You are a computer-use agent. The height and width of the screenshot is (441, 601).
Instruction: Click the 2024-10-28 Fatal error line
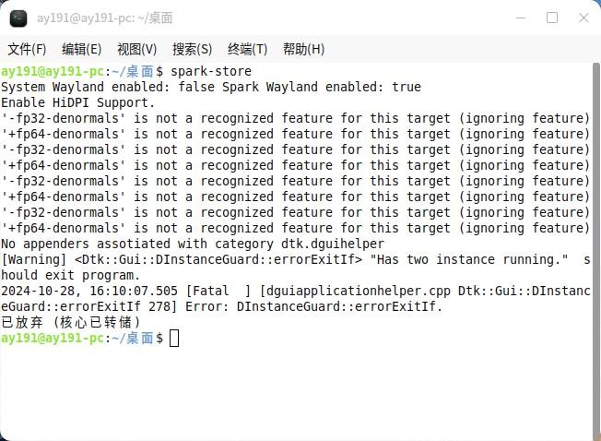click(296, 299)
